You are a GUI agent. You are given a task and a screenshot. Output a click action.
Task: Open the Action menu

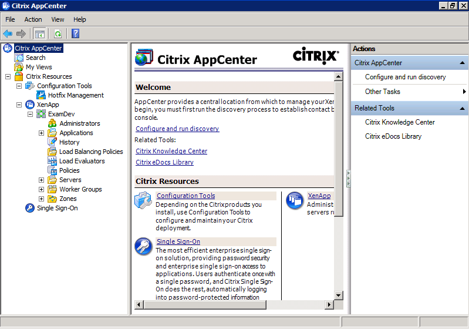pos(33,19)
